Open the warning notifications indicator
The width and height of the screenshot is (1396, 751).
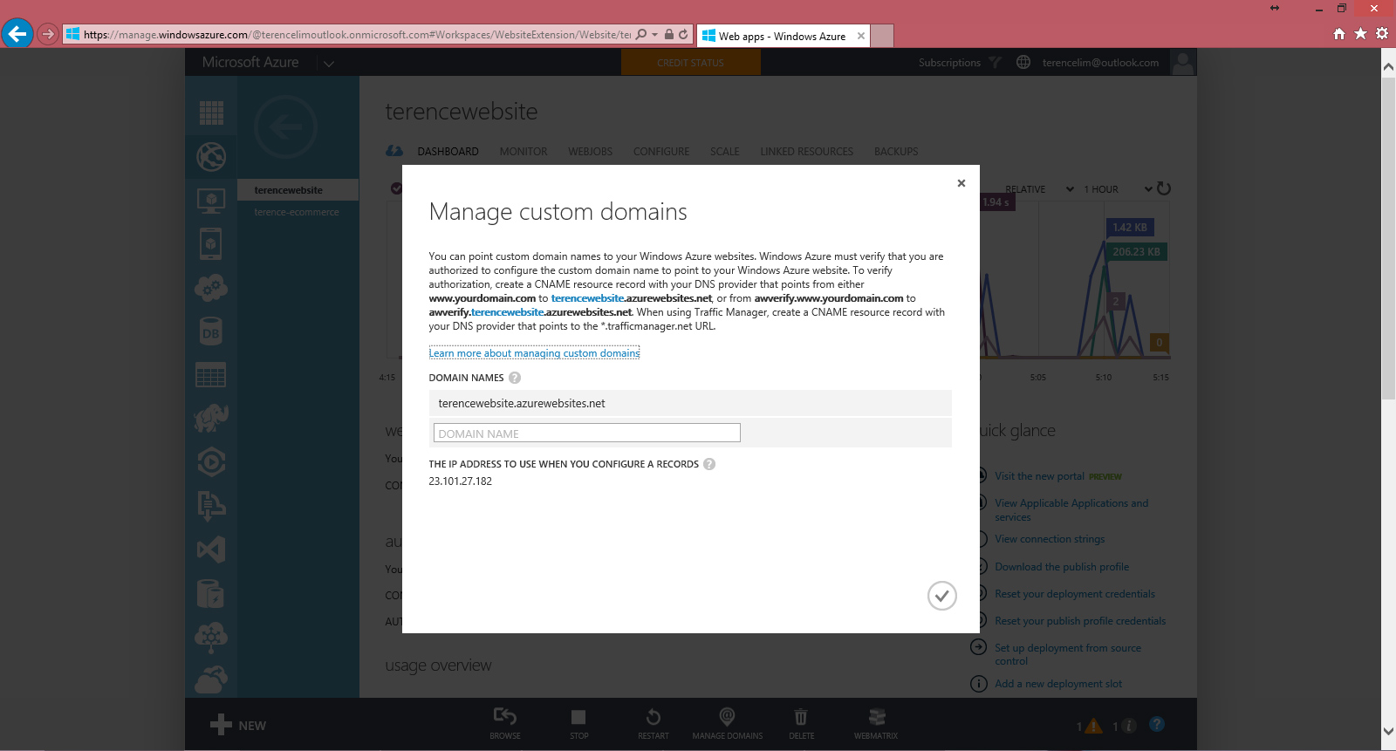coord(1089,726)
